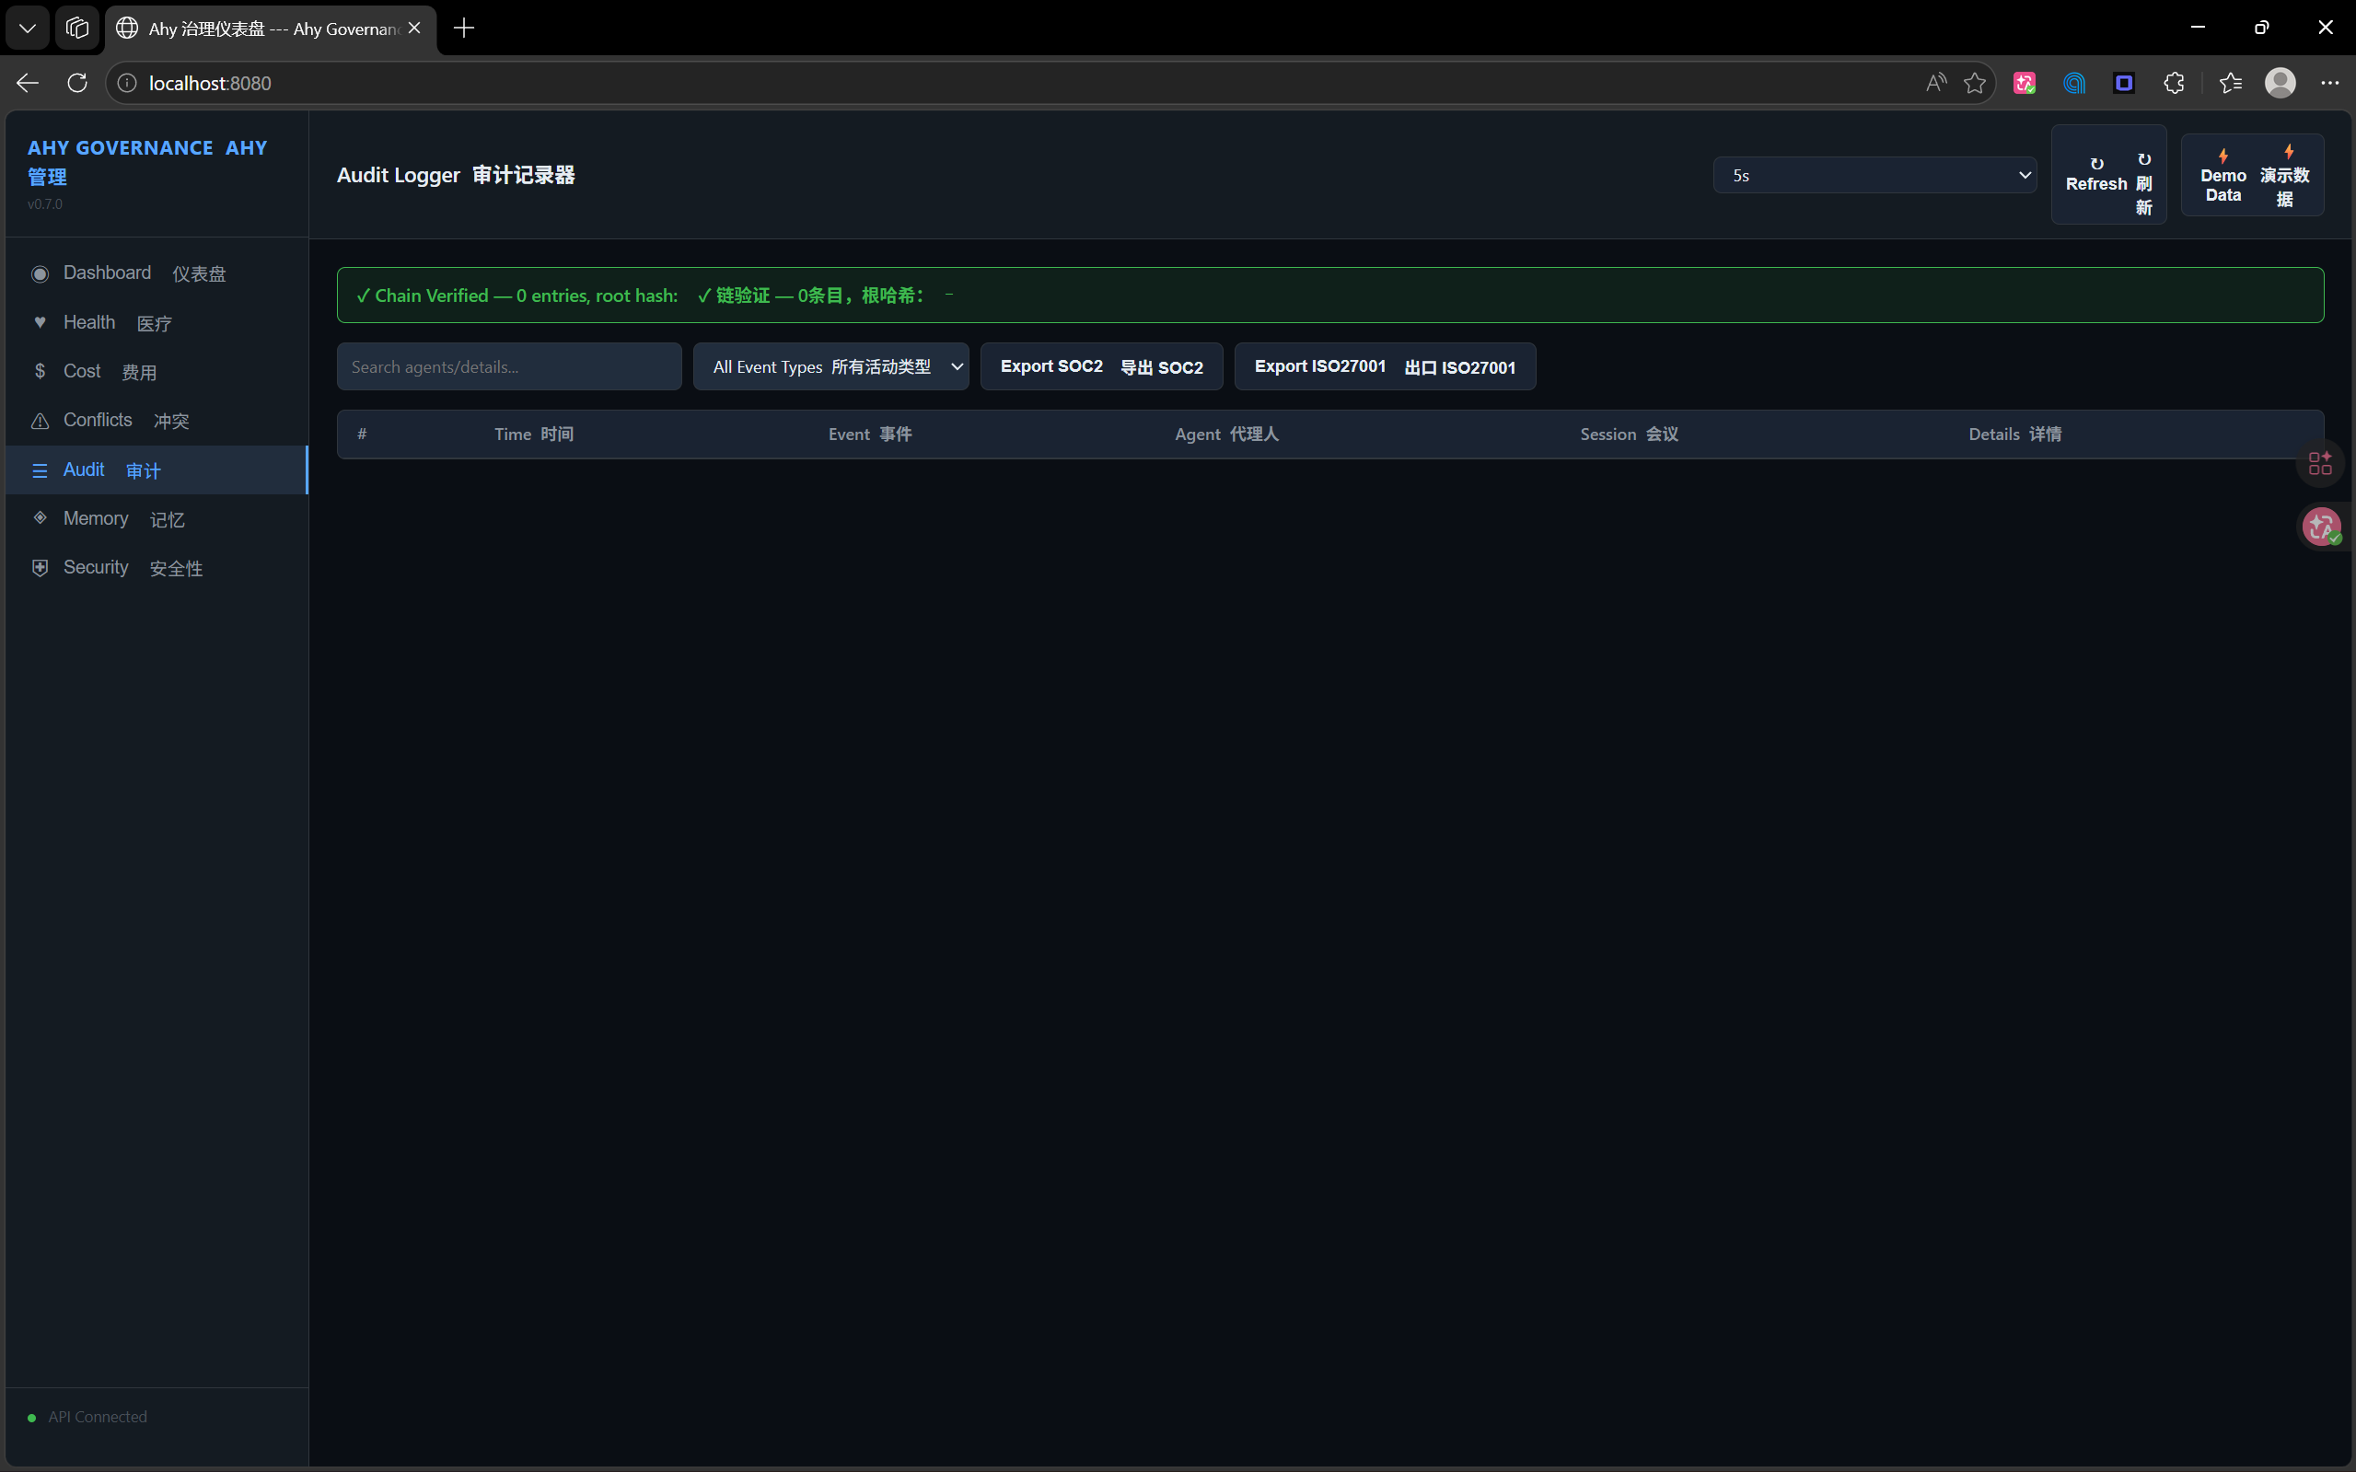Open the Cost sidebar item

click(156, 371)
